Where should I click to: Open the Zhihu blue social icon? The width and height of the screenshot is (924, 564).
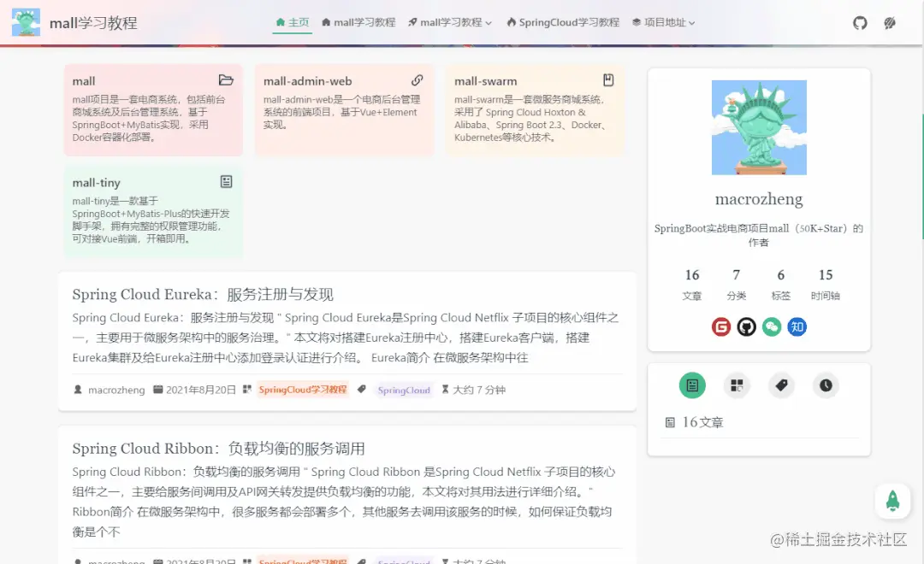[797, 326]
